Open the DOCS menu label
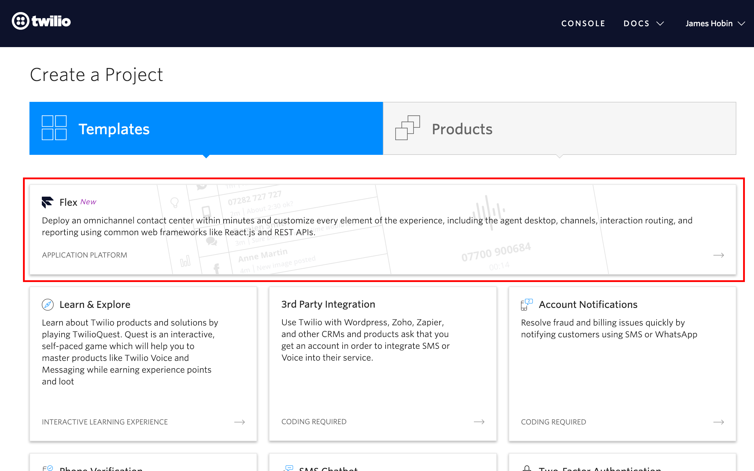Screen dimensions: 754x471 (x=636, y=24)
